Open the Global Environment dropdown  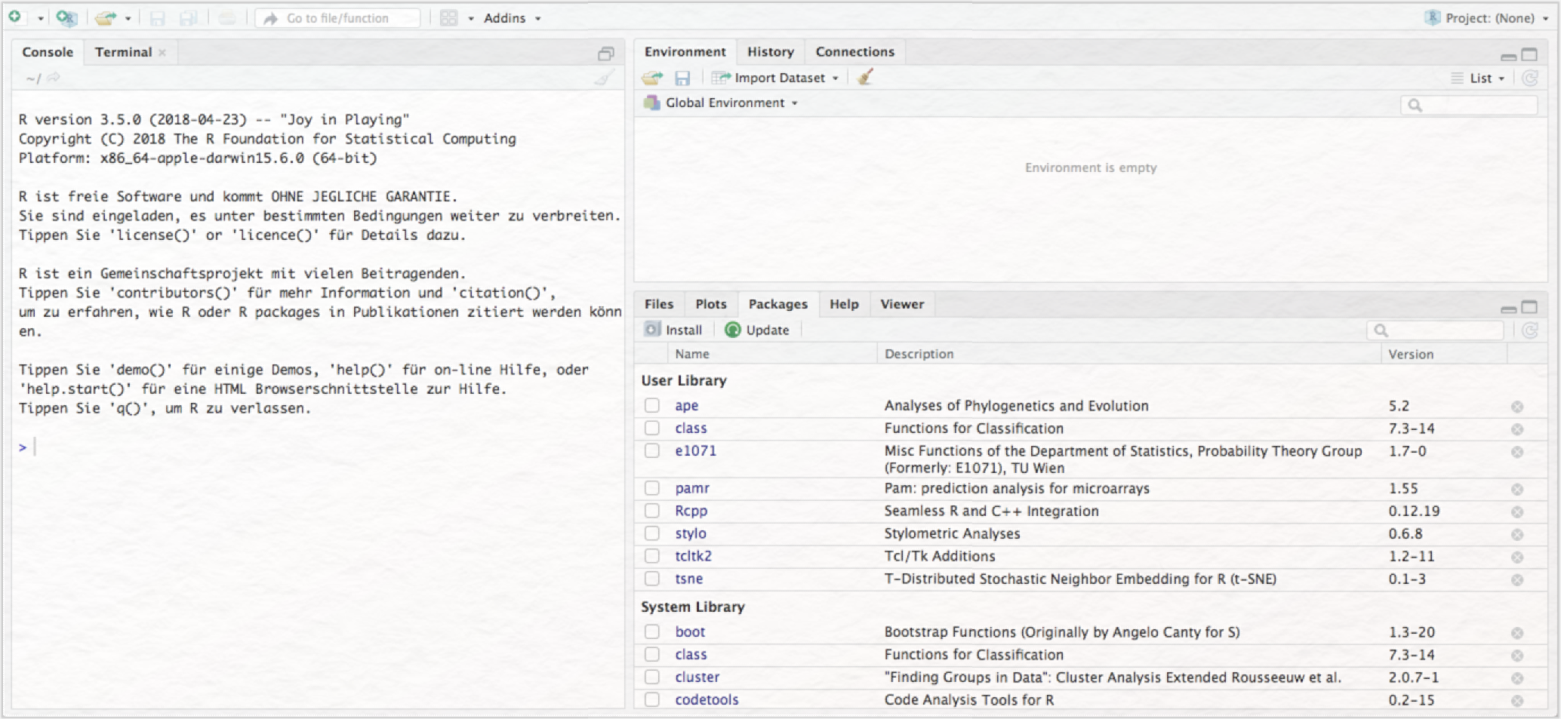coord(721,103)
